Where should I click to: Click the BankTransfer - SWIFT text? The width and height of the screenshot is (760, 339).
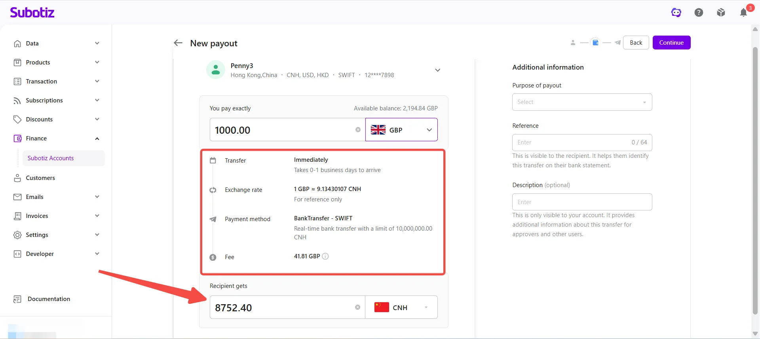(323, 218)
